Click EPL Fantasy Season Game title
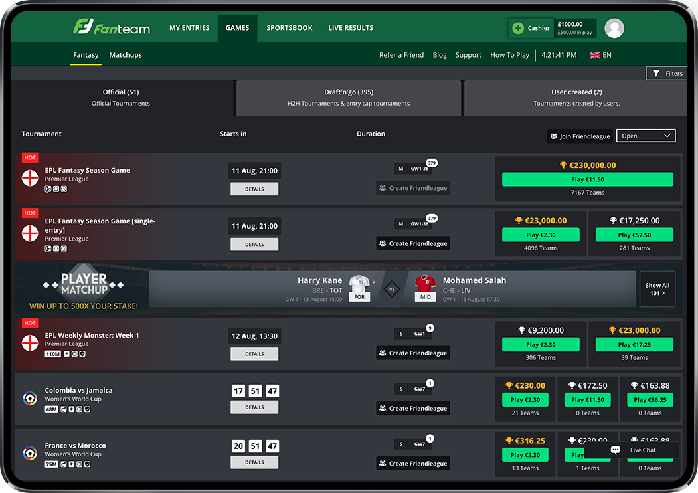 (x=87, y=170)
